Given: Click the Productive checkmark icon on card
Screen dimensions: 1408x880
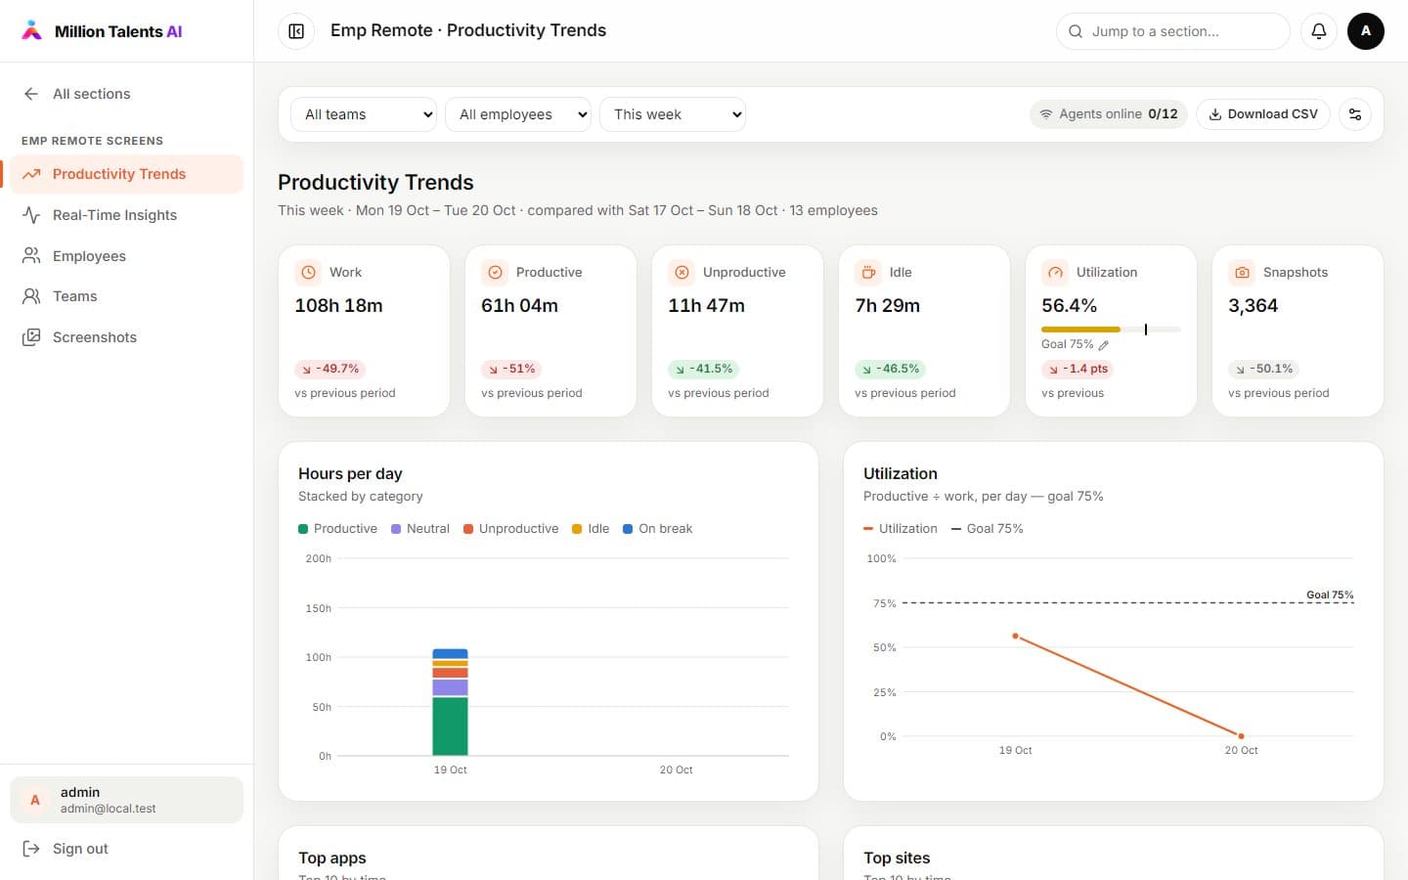Looking at the screenshot, I should tap(495, 273).
